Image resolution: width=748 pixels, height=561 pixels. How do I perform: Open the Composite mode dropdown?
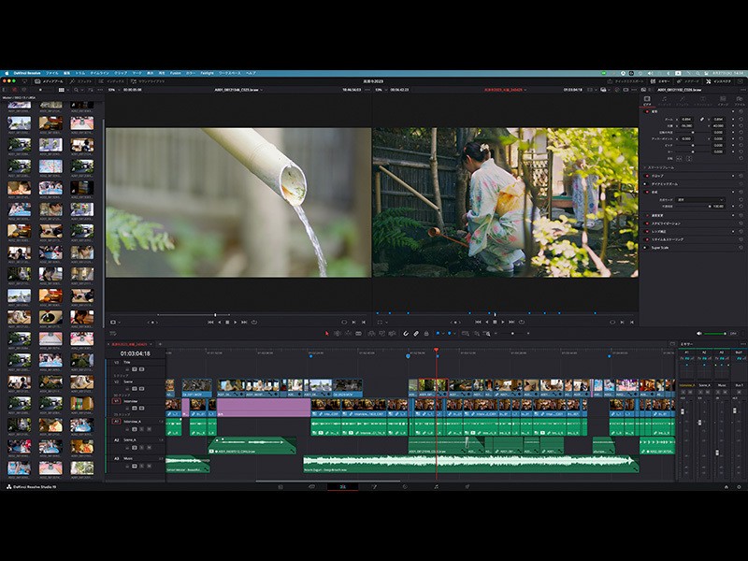[700, 199]
